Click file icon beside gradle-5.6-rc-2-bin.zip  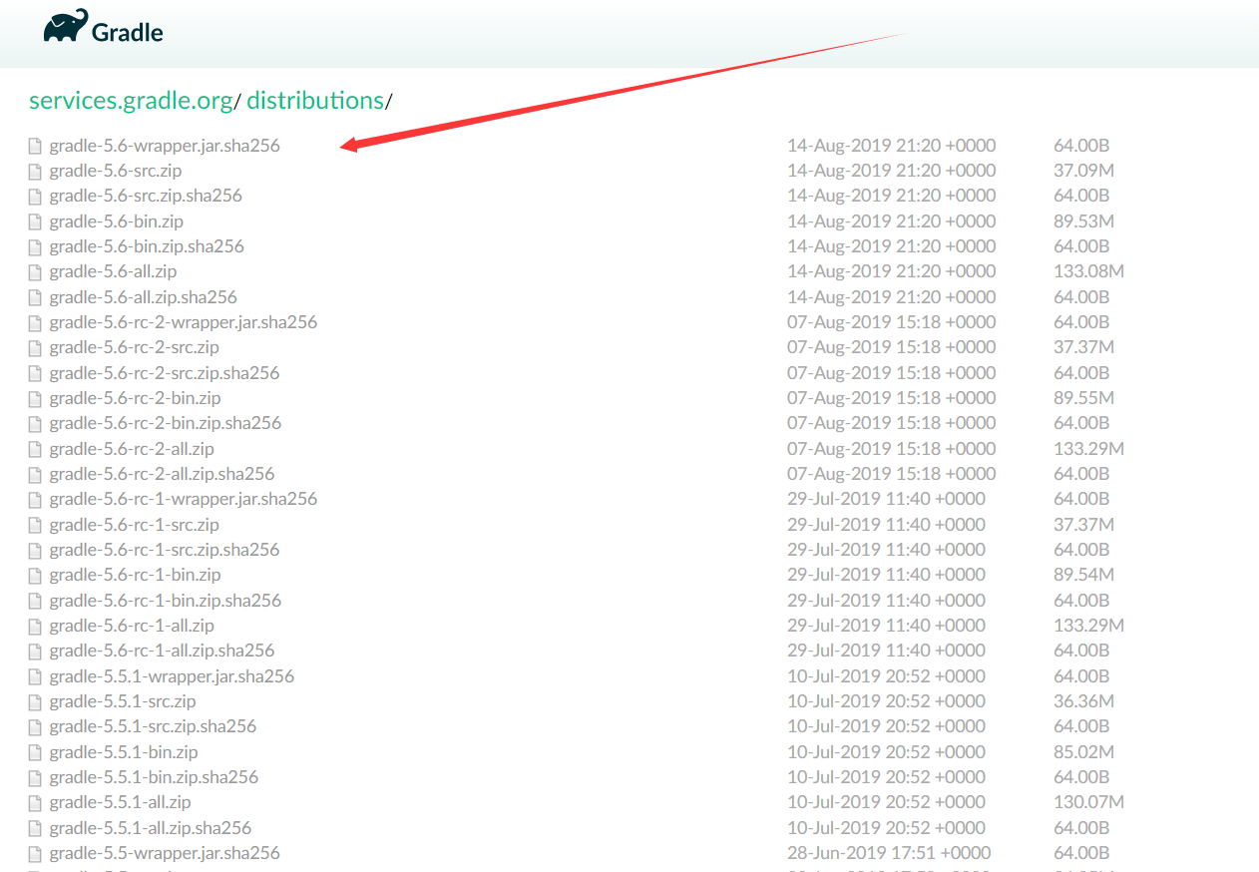35,398
